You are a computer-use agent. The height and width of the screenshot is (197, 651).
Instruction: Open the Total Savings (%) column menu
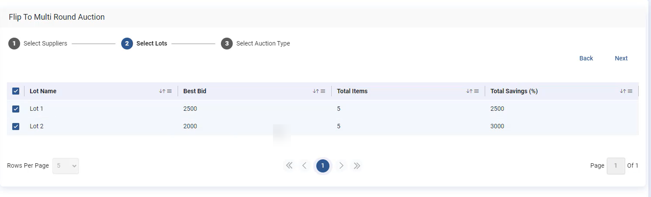(x=630, y=91)
